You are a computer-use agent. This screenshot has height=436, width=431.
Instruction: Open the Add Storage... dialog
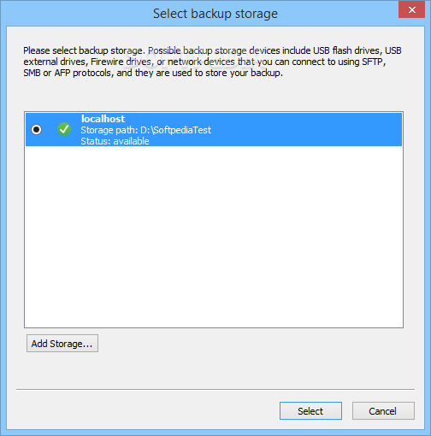62,344
